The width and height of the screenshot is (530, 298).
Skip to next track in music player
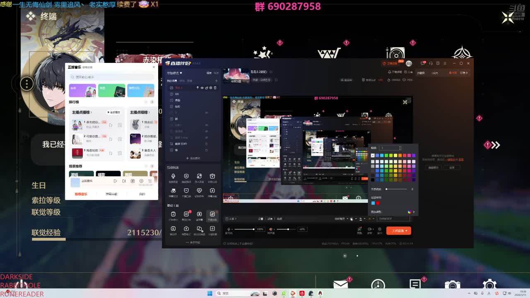124,181
